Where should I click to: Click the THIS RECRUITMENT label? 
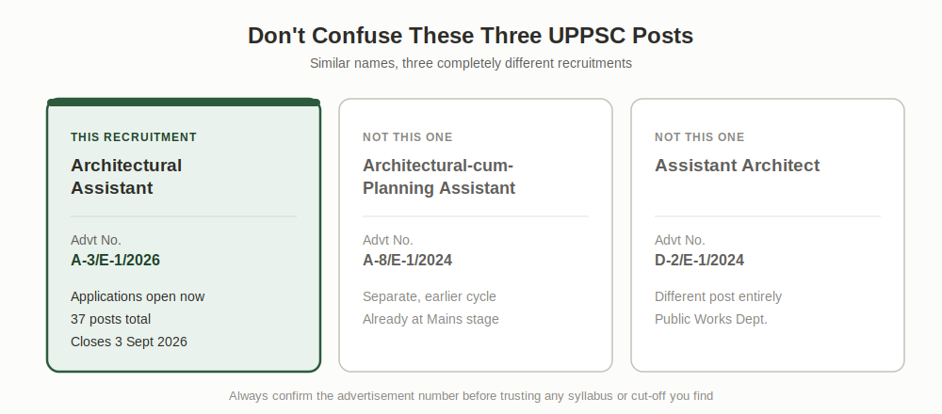click(x=134, y=137)
